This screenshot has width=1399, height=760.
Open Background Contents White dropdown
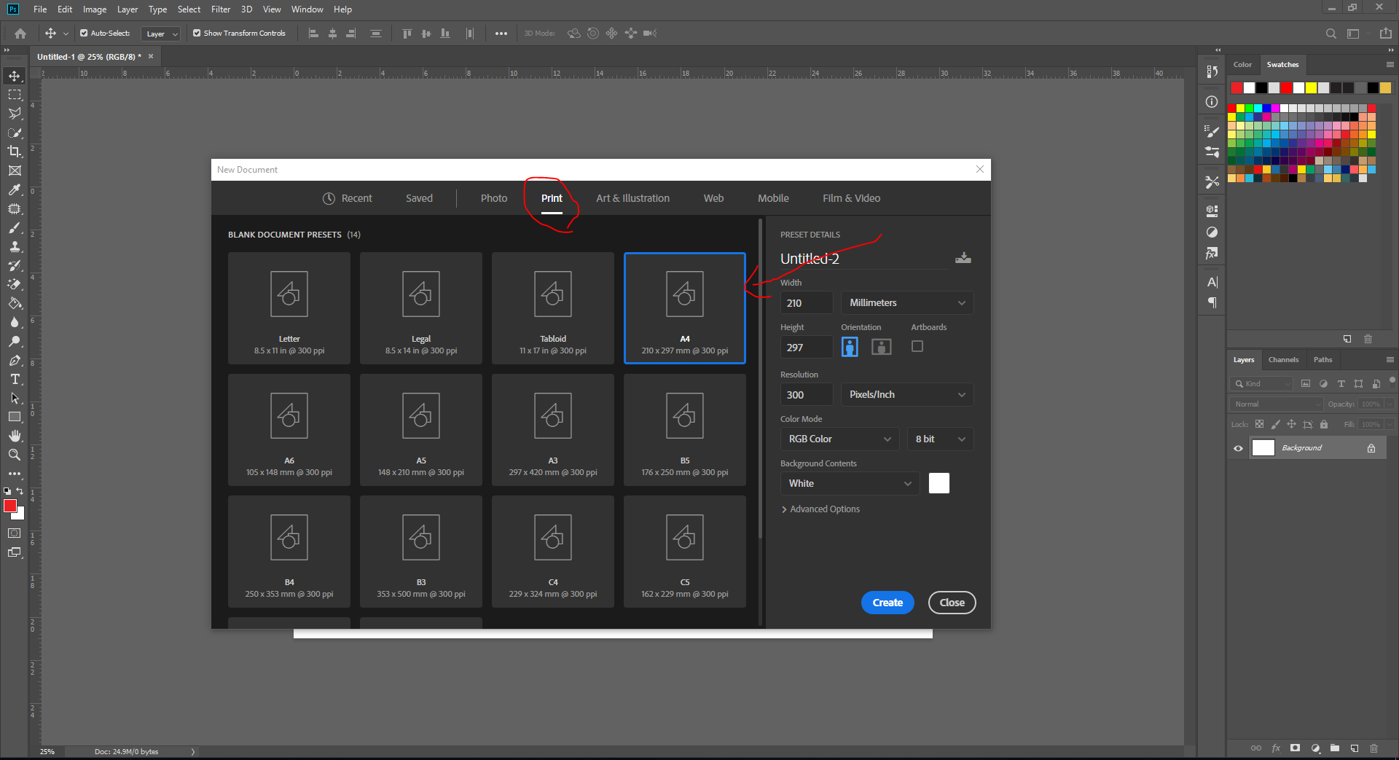click(850, 483)
